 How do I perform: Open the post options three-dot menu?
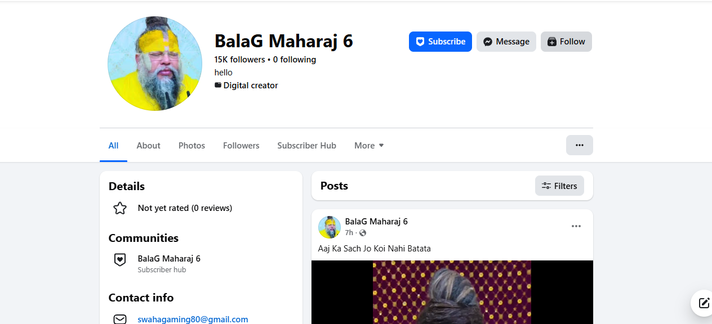pyautogui.click(x=576, y=226)
